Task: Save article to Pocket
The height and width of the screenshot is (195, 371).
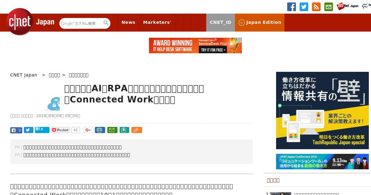Action: point(60,130)
